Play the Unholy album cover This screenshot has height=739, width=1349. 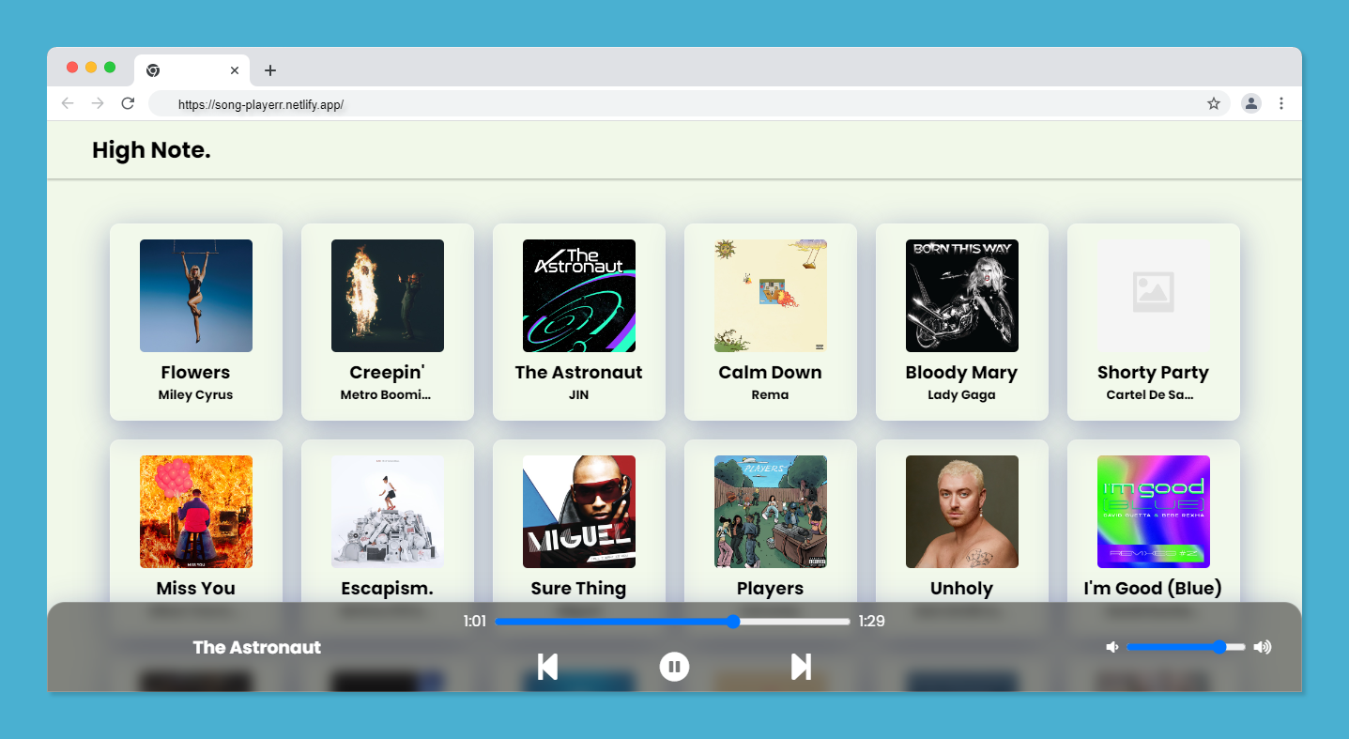click(962, 512)
